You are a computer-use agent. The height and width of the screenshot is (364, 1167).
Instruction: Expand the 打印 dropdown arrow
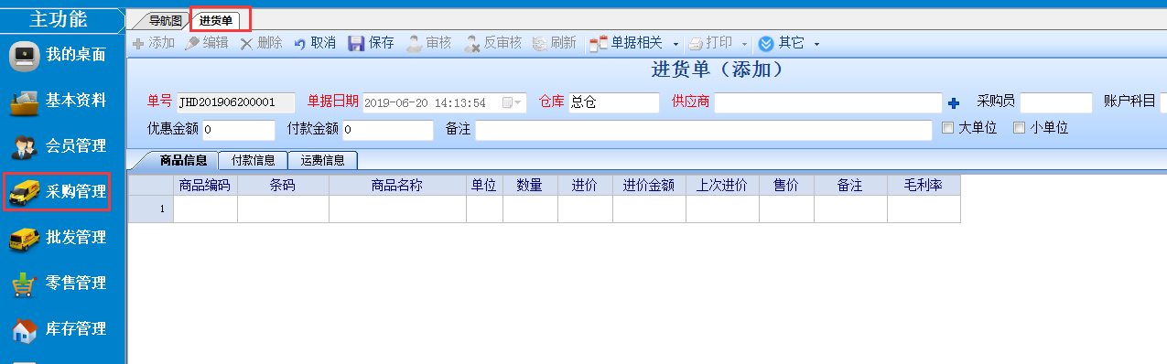(744, 44)
